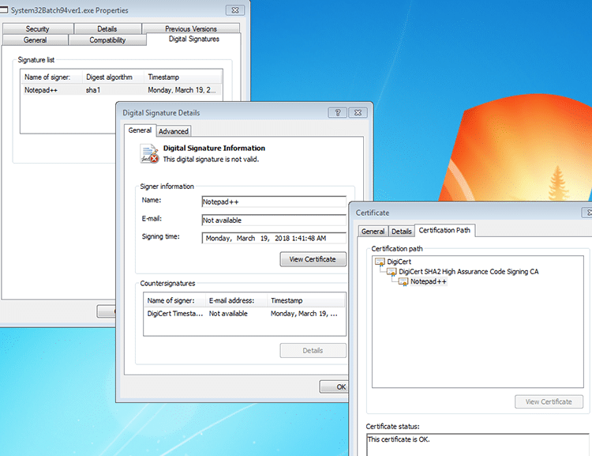Switch to Previous Versions tab
This screenshot has height=456, width=592.
[x=191, y=28]
